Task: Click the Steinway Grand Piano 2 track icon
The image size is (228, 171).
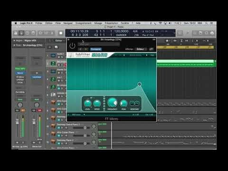Action: (x=53, y=126)
